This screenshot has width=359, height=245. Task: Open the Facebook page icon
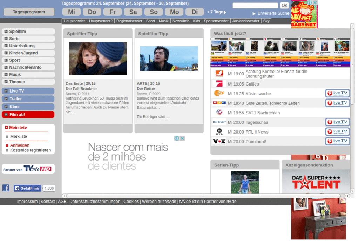(x=6, y=188)
